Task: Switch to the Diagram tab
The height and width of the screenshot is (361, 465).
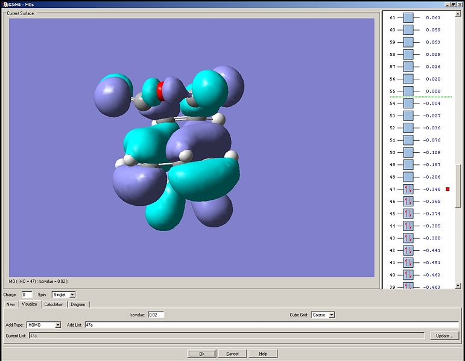Action: click(78, 304)
